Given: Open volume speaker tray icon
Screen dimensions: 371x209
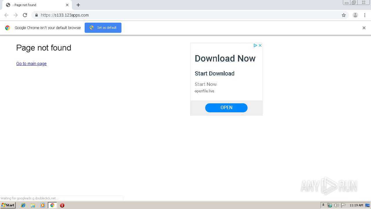Looking at the screenshot, I should (336, 205).
